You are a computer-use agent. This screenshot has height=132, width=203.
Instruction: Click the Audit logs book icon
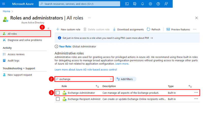4,60
